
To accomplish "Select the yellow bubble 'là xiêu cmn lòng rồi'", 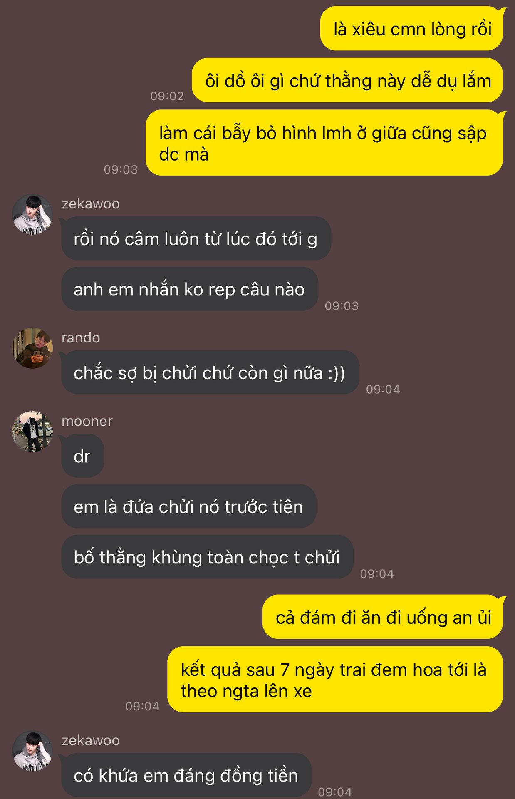I will (411, 29).
